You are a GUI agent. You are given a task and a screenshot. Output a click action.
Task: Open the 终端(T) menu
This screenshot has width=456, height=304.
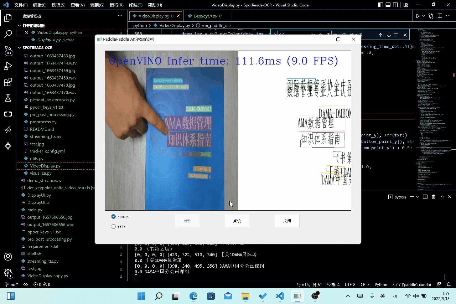pyautogui.click(x=135, y=5)
